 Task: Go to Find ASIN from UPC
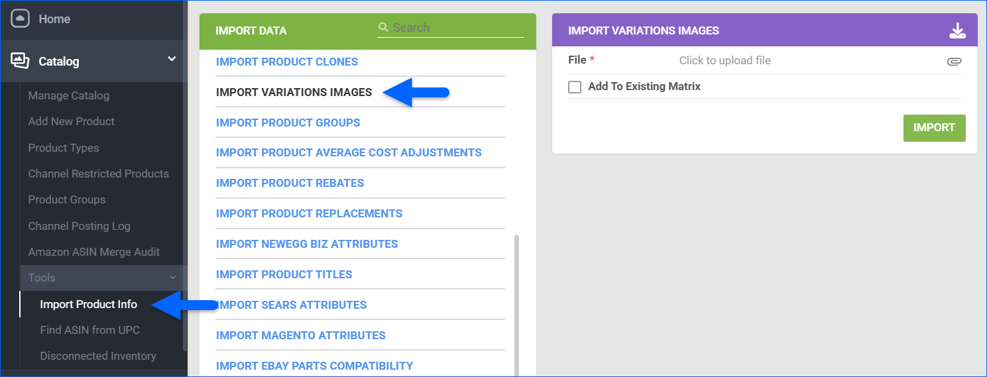[89, 330]
